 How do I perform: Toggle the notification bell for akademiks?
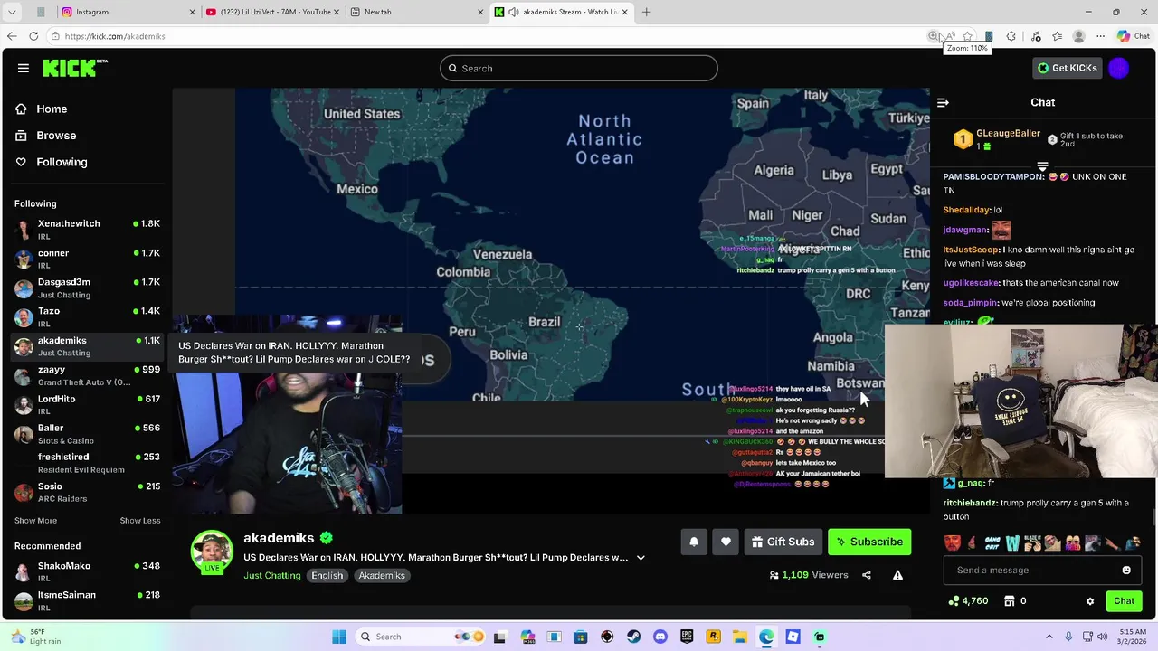pos(694,542)
